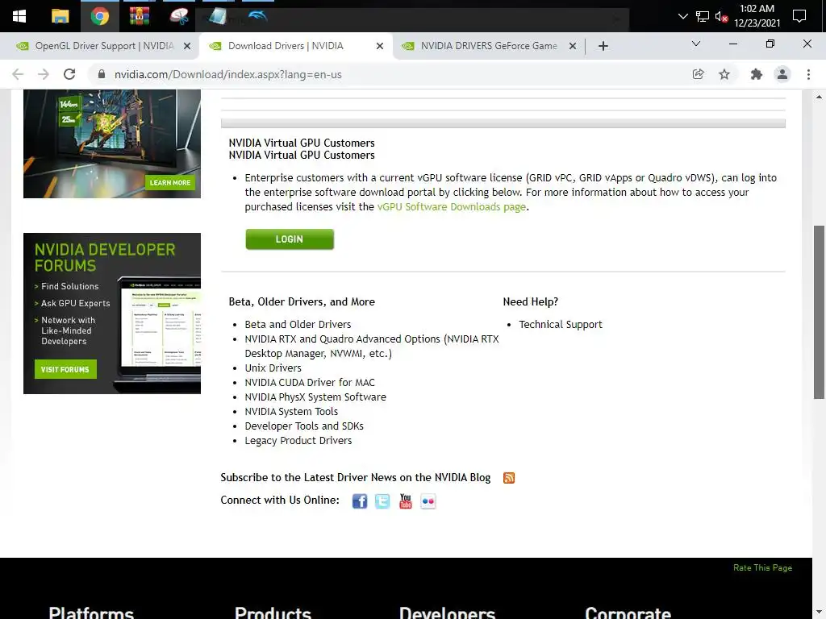The height and width of the screenshot is (619, 826).
Task: Open the clock showing 1:02 AM
Action: tap(757, 16)
